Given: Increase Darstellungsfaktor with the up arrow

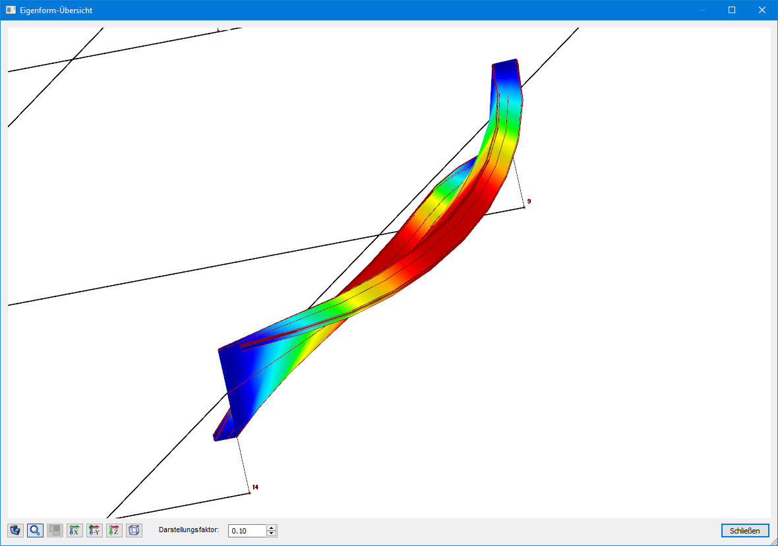Looking at the screenshot, I should click(271, 527).
